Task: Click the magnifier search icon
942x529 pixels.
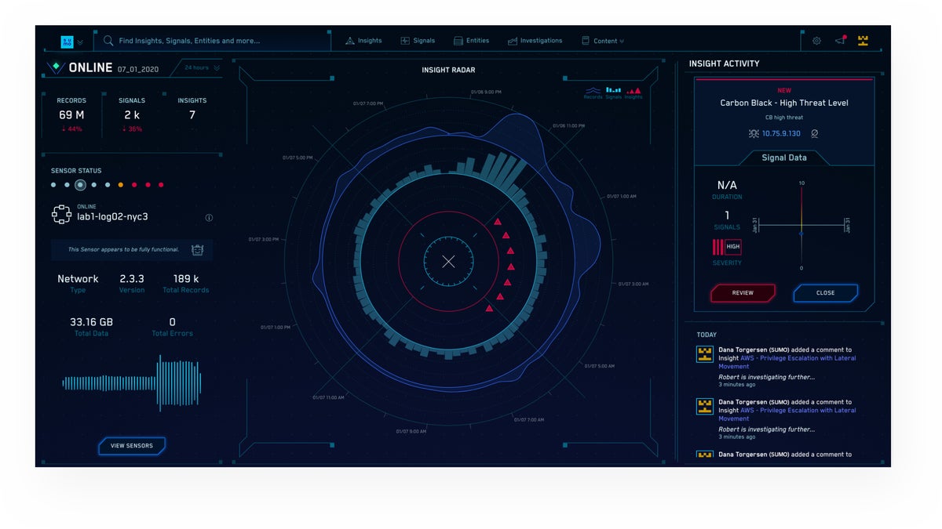Action: click(108, 41)
